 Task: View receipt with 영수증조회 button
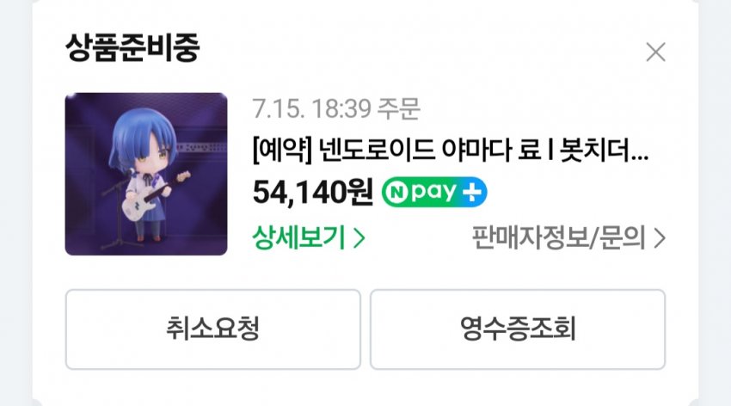pyautogui.click(x=518, y=329)
